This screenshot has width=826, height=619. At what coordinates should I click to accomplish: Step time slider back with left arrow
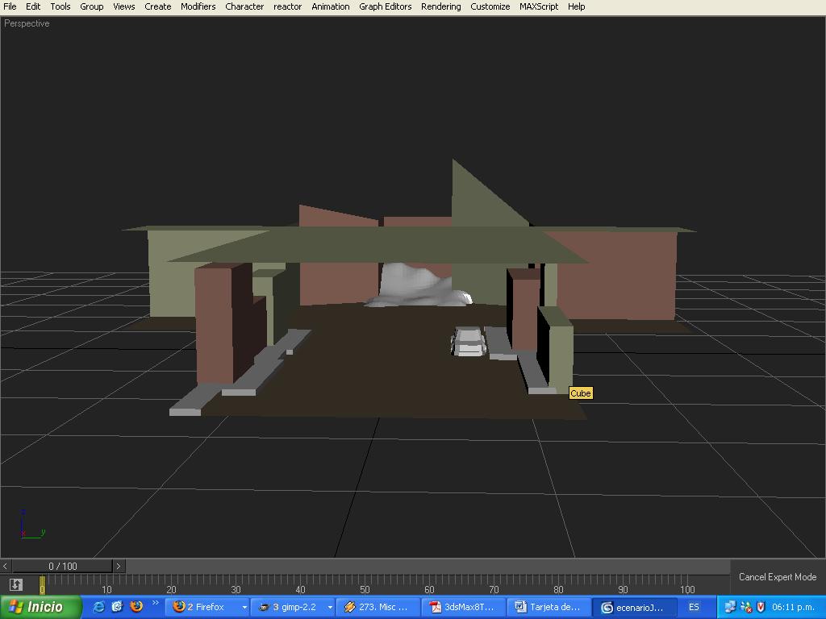[x=6, y=566]
